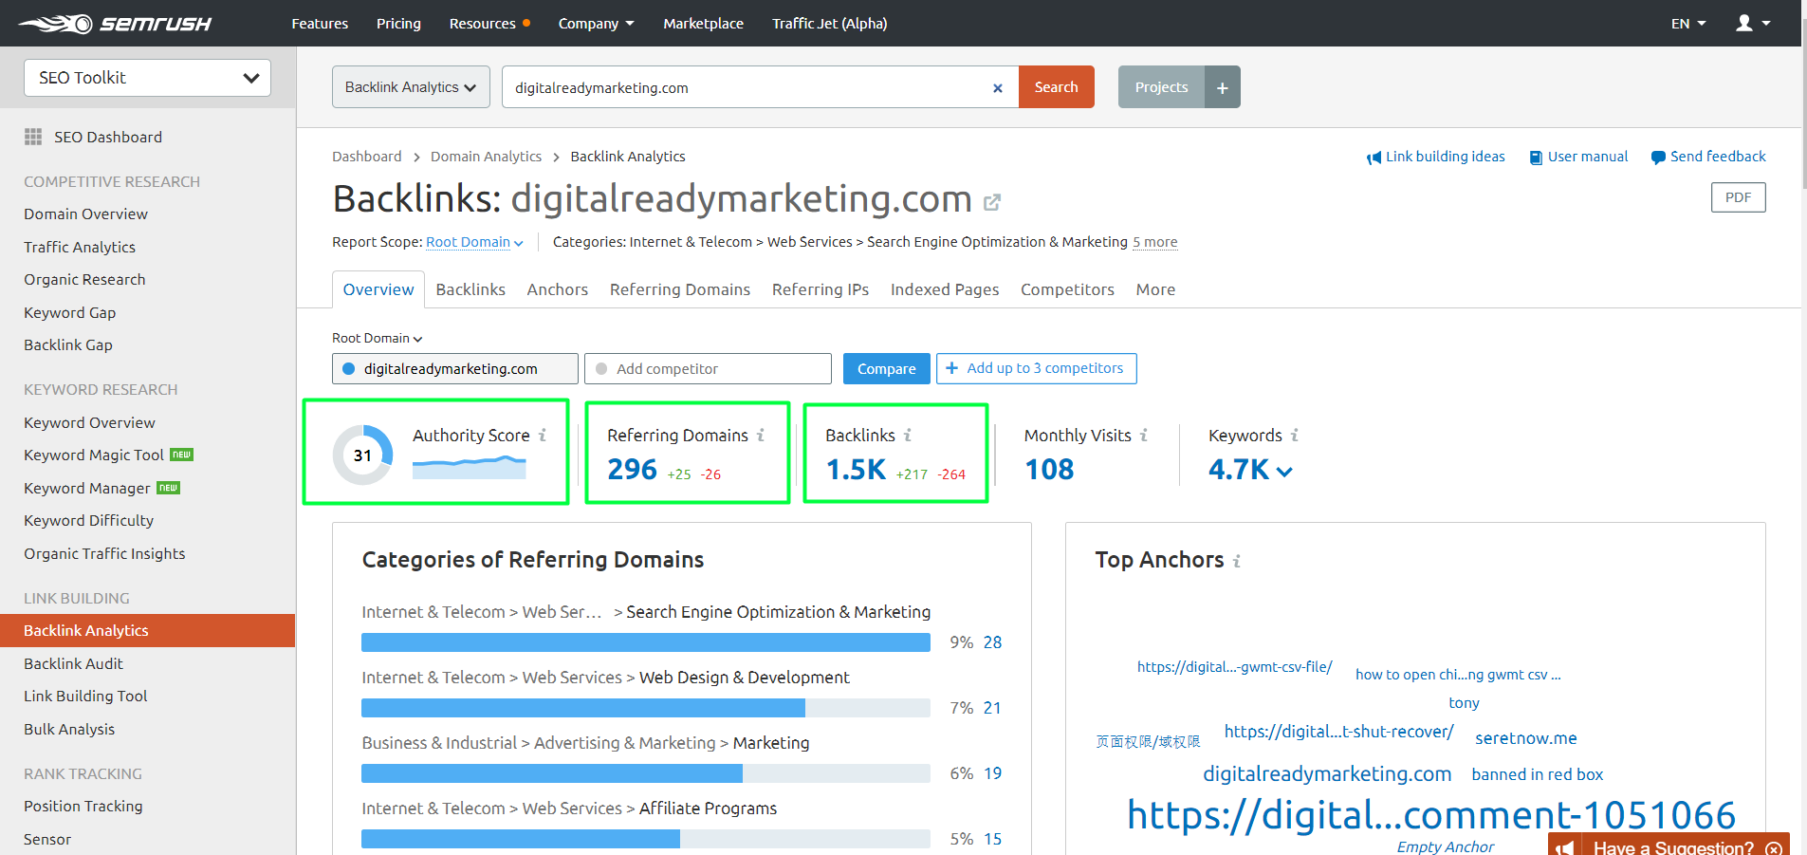The width and height of the screenshot is (1807, 855).
Task: Click the Authority Score info icon
Action: point(543,436)
